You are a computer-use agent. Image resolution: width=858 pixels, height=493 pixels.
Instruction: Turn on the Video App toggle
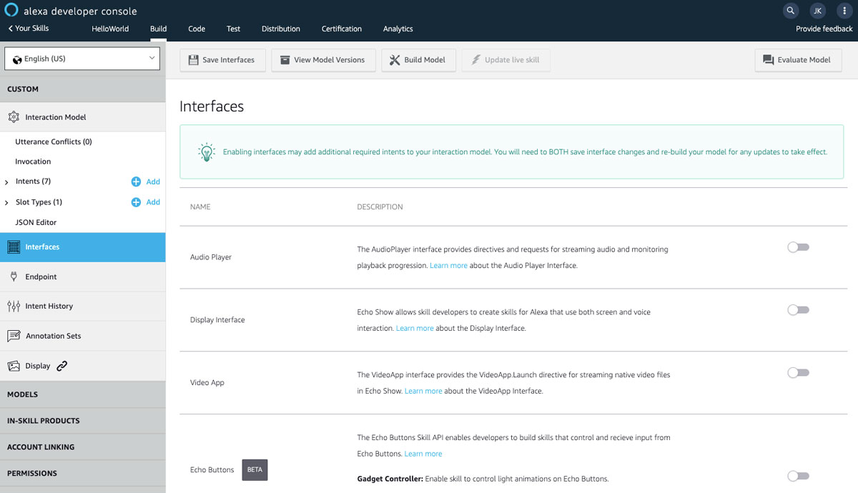pyautogui.click(x=798, y=373)
